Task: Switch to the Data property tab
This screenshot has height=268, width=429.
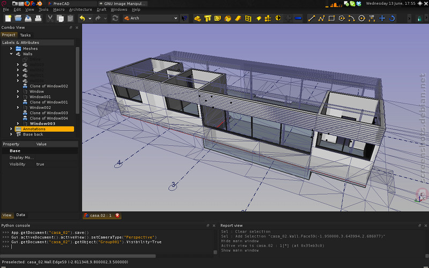Action: click(20, 215)
